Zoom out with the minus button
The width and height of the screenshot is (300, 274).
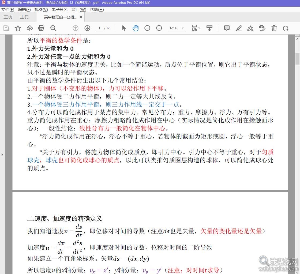147,28
